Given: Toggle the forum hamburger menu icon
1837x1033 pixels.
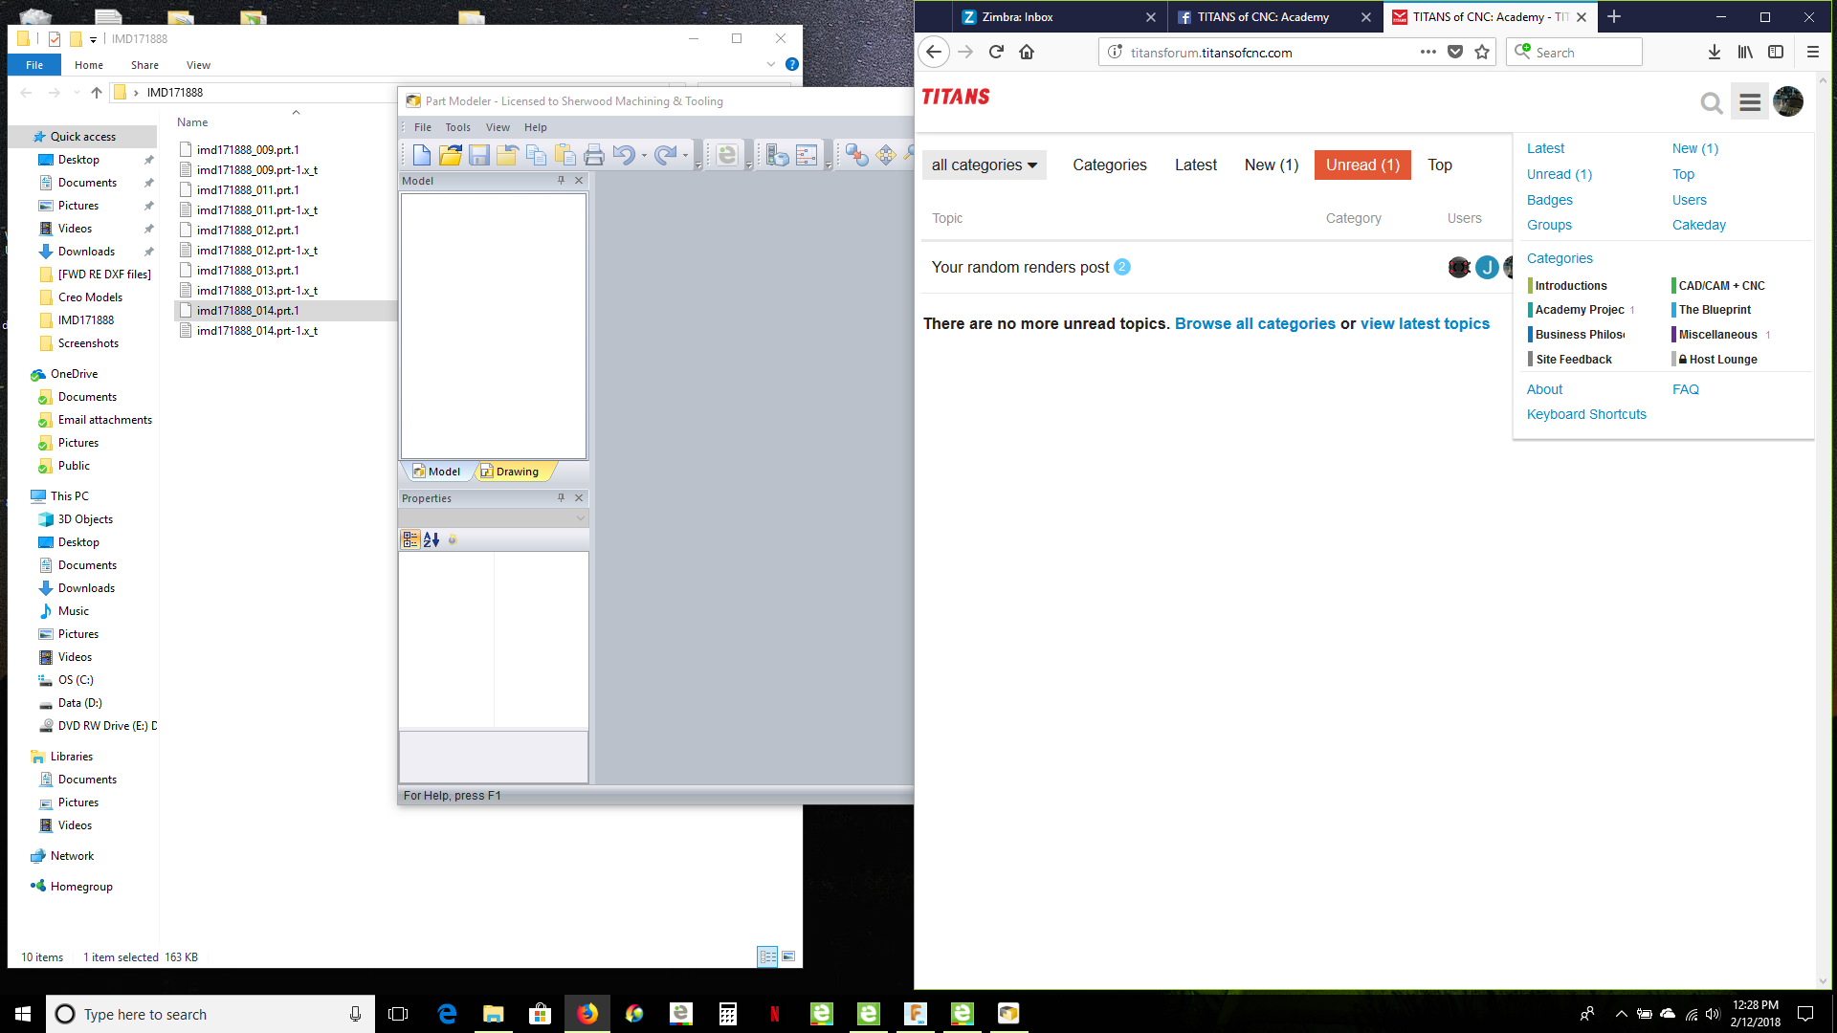Looking at the screenshot, I should tap(1750, 102).
